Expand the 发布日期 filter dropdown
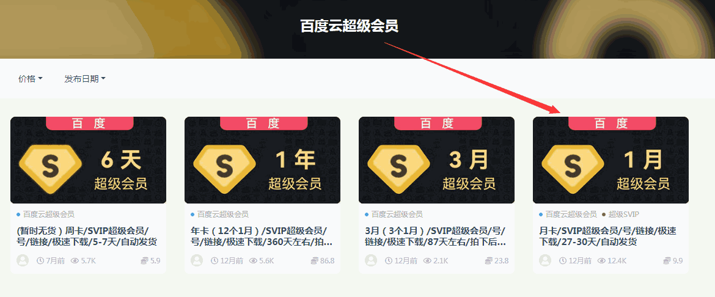The height and width of the screenshot is (297, 715). coord(85,79)
